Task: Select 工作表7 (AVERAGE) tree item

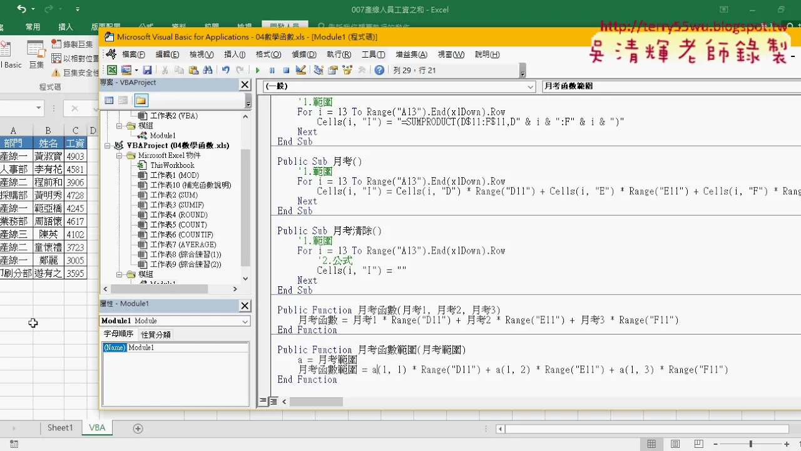Action: click(x=183, y=245)
